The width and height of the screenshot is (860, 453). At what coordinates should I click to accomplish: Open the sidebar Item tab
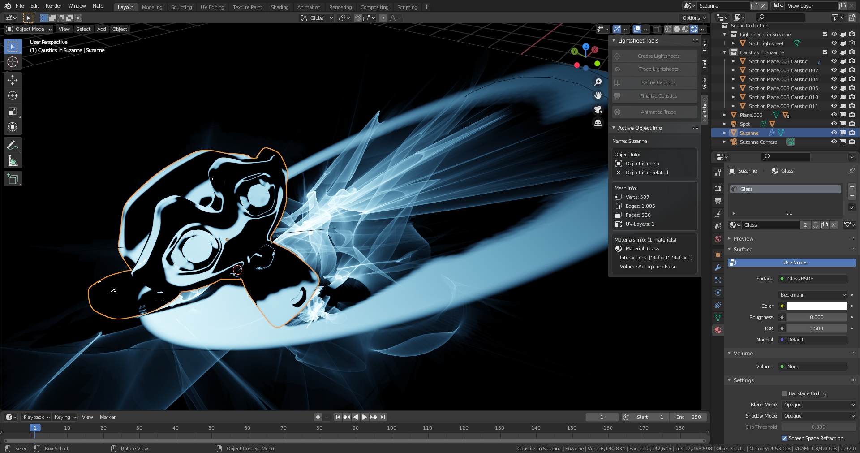pyautogui.click(x=705, y=46)
